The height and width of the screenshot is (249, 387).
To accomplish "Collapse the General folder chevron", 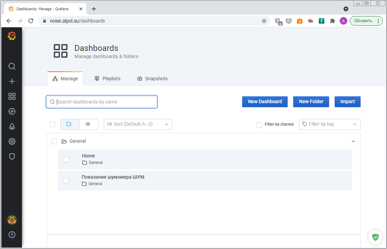I will pos(353,141).
